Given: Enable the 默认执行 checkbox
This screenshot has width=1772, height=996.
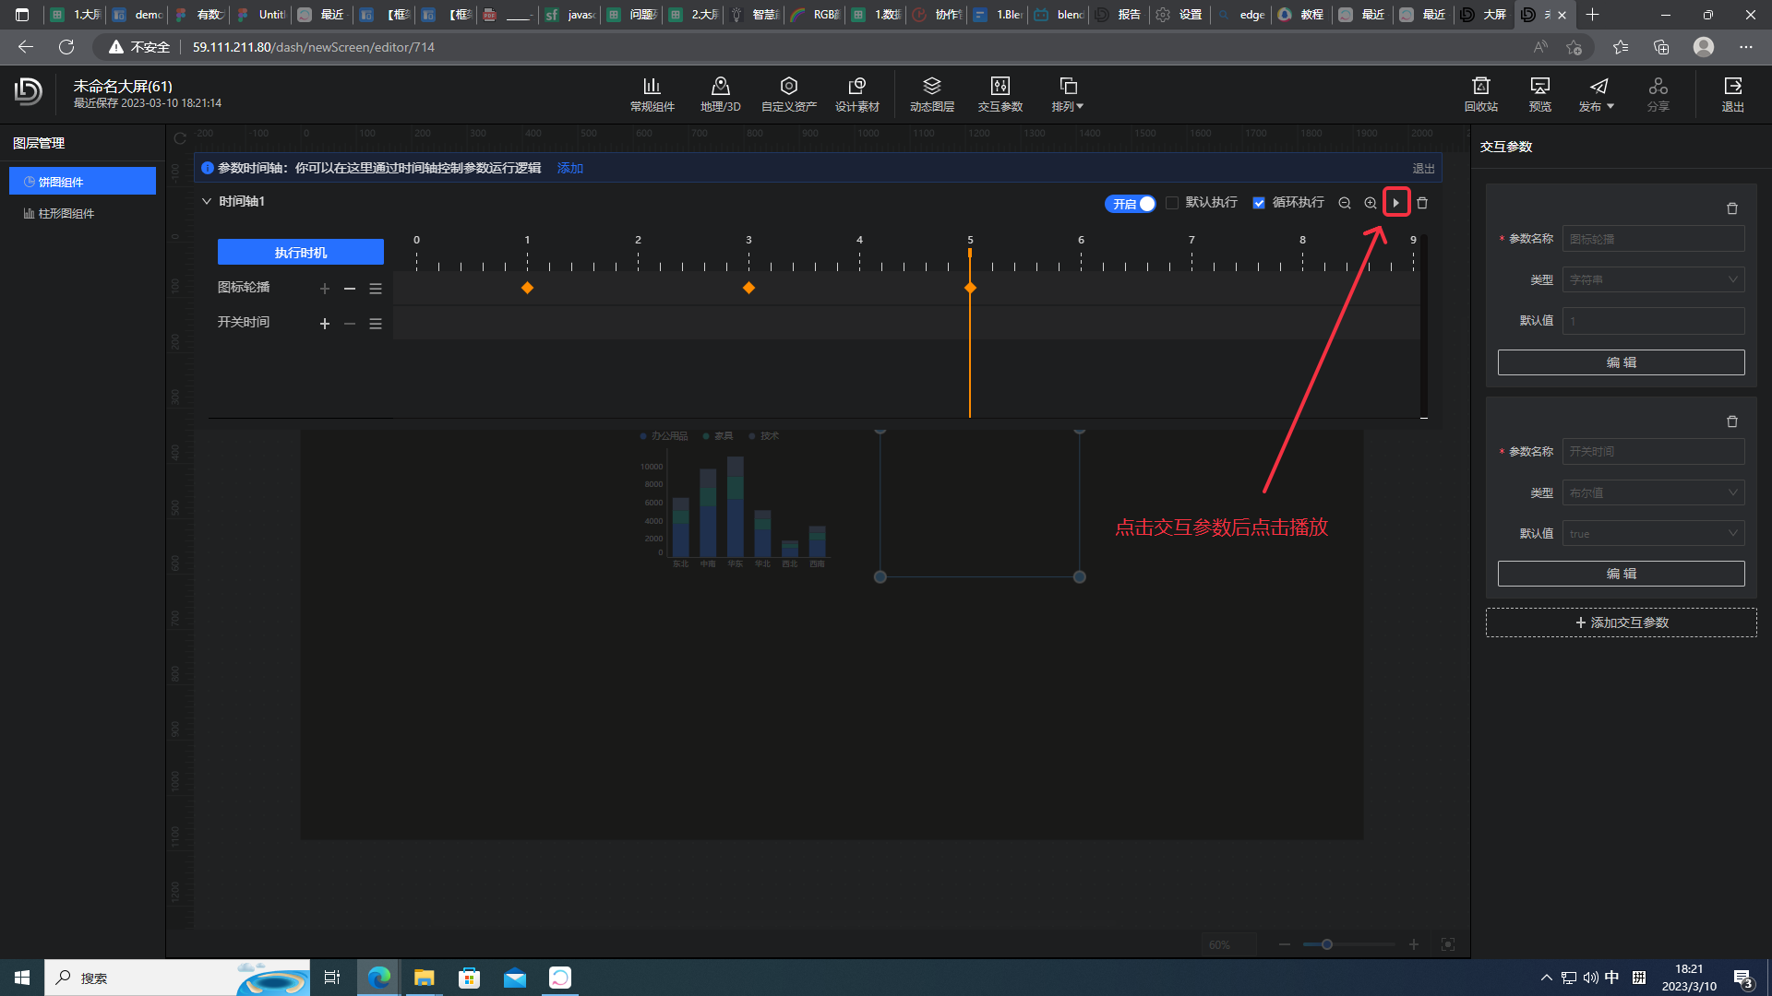Looking at the screenshot, I should coord(1172,203).
